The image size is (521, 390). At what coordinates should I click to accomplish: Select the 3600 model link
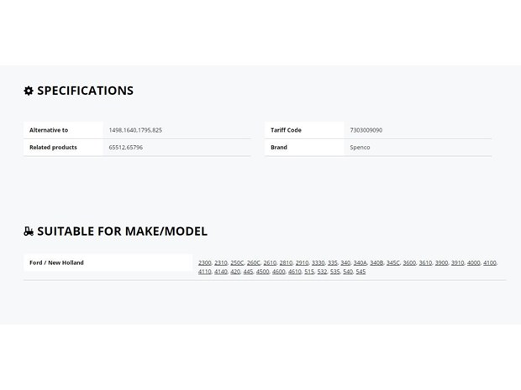tap(409, 263)
